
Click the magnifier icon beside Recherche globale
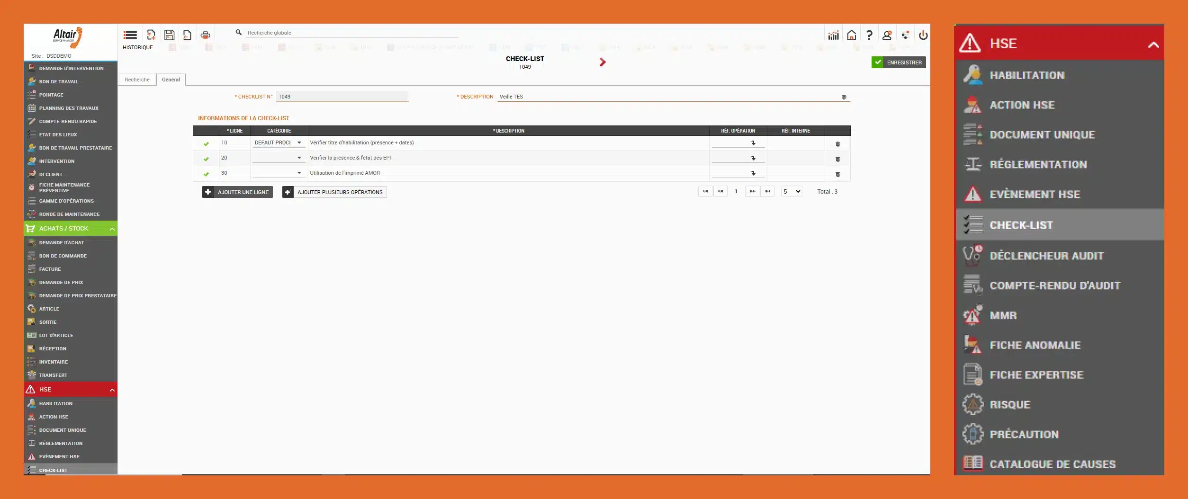(x=239, y=32)
